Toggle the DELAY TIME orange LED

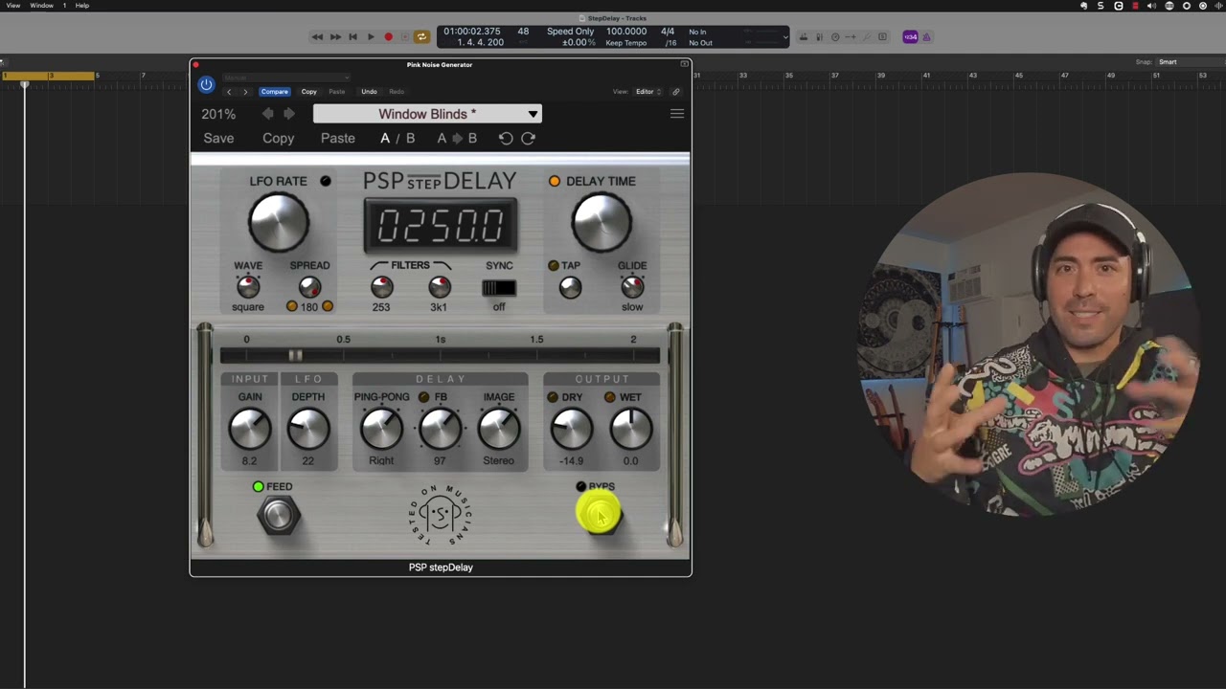click(555, 181)
